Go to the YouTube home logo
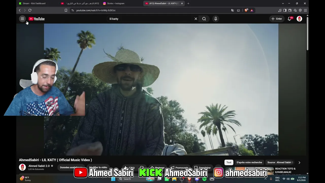The height and width of the screenshot is (183, 325). pos(37,19)
